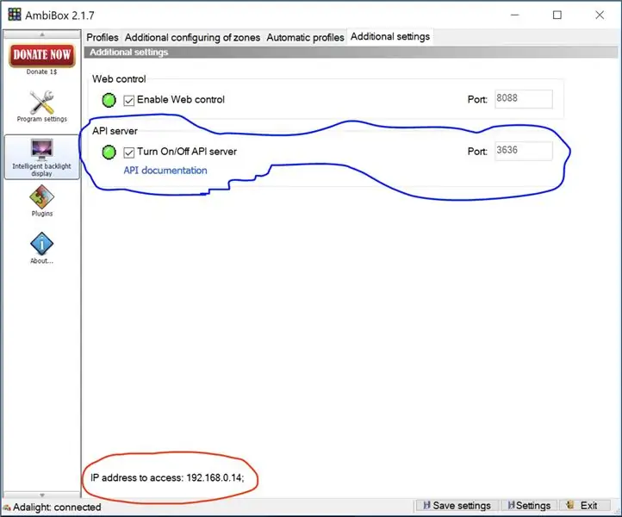Click the Adalight status bar icon
Viewport: 622px width, 517px height.
pos(7,508)
